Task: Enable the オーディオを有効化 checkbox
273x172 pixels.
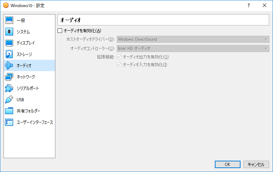Action: [60, 31]
